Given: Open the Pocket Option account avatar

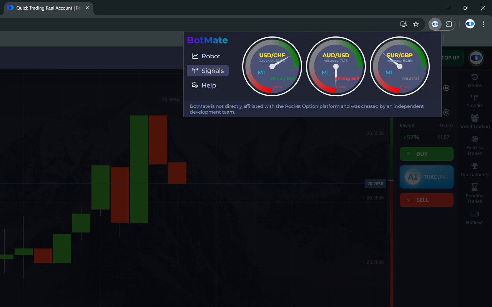Looking at the screenshot, I should coord(476,58).
